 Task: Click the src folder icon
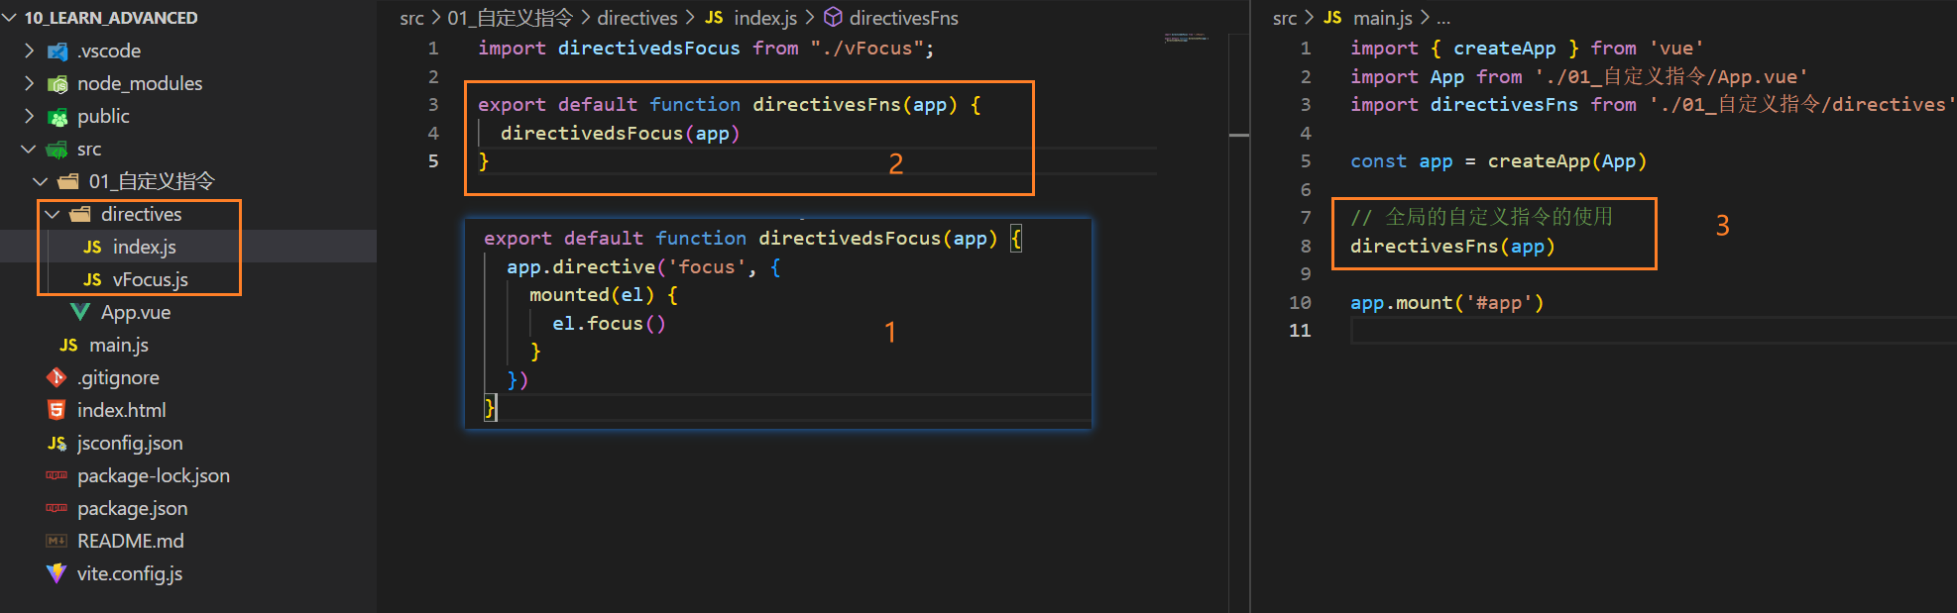pos(58,150)
